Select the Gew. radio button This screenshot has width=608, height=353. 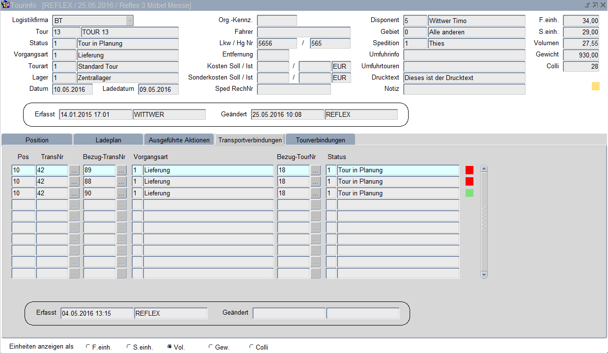[211, 347]
